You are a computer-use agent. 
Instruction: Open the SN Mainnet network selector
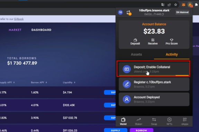pos(182,12)
